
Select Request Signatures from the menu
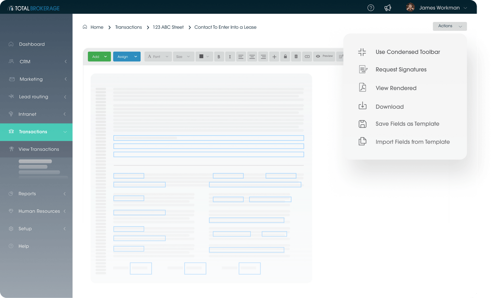click(x=401, y=69)
